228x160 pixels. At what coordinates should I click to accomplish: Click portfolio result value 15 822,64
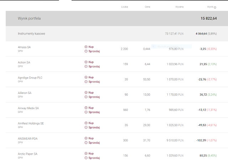tap(209, 18)
